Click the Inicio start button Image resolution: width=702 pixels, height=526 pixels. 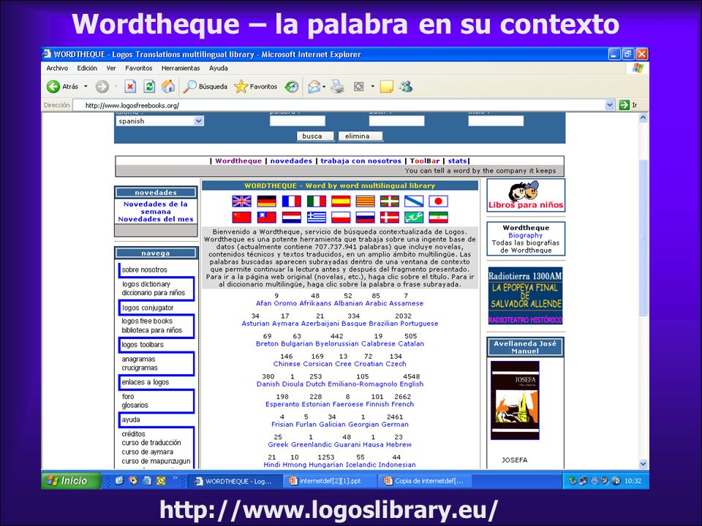pyautogui.click(x=71, y=481)
